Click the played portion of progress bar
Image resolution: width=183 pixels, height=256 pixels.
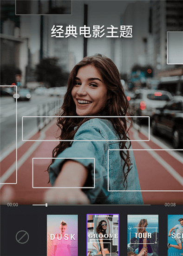[x=39, y=205]
